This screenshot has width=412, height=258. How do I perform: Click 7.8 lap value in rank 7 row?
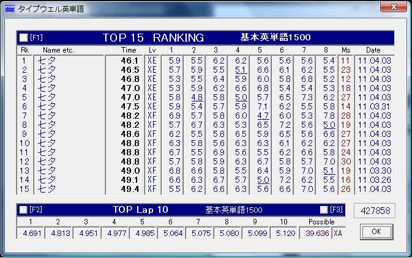329,116
